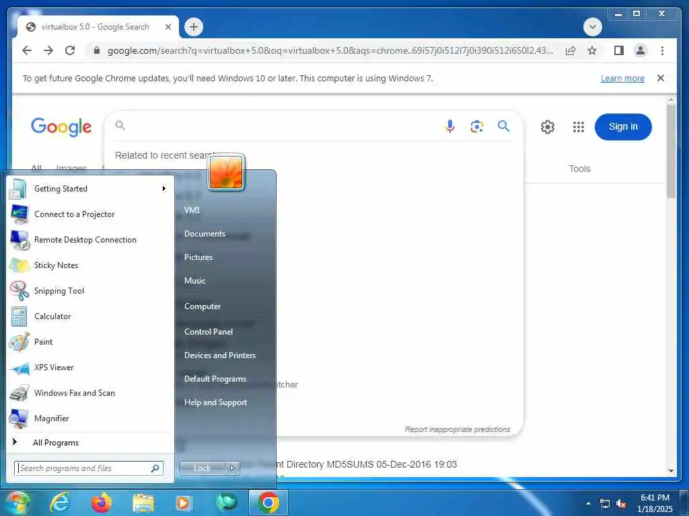Click the address bar URL

pyautogui.click(x=330, y=50)
